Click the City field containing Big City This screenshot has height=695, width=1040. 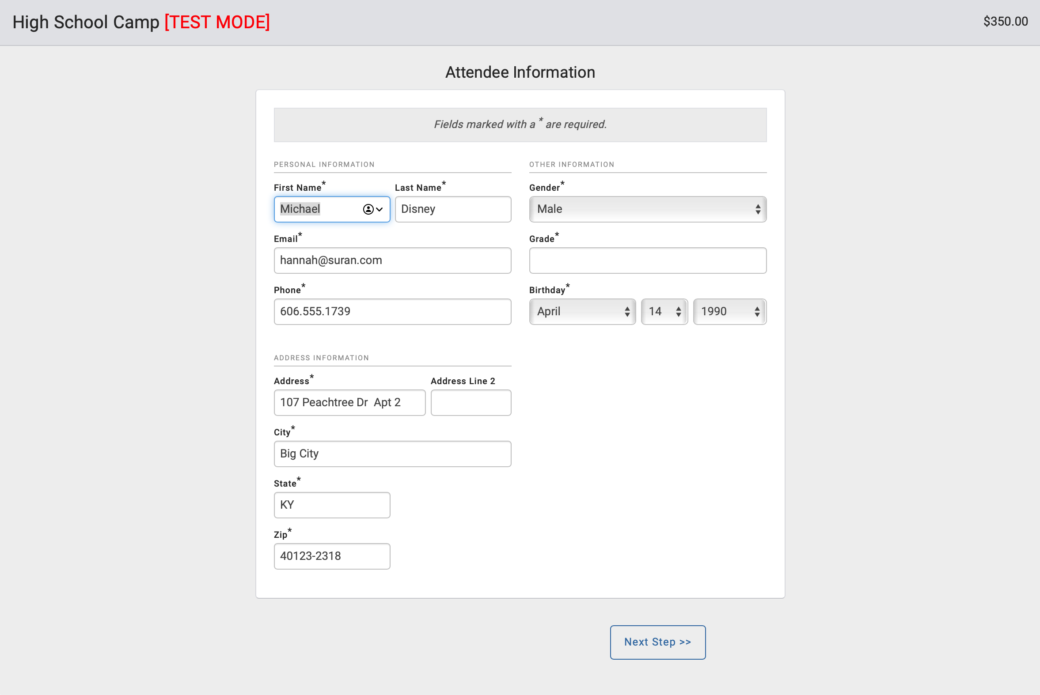click(x=392, y=454)
